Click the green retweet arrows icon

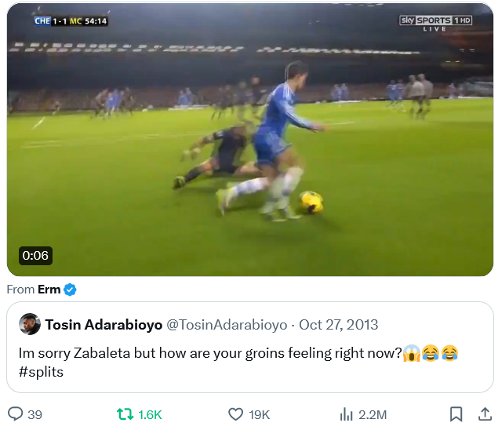(125, 414)
